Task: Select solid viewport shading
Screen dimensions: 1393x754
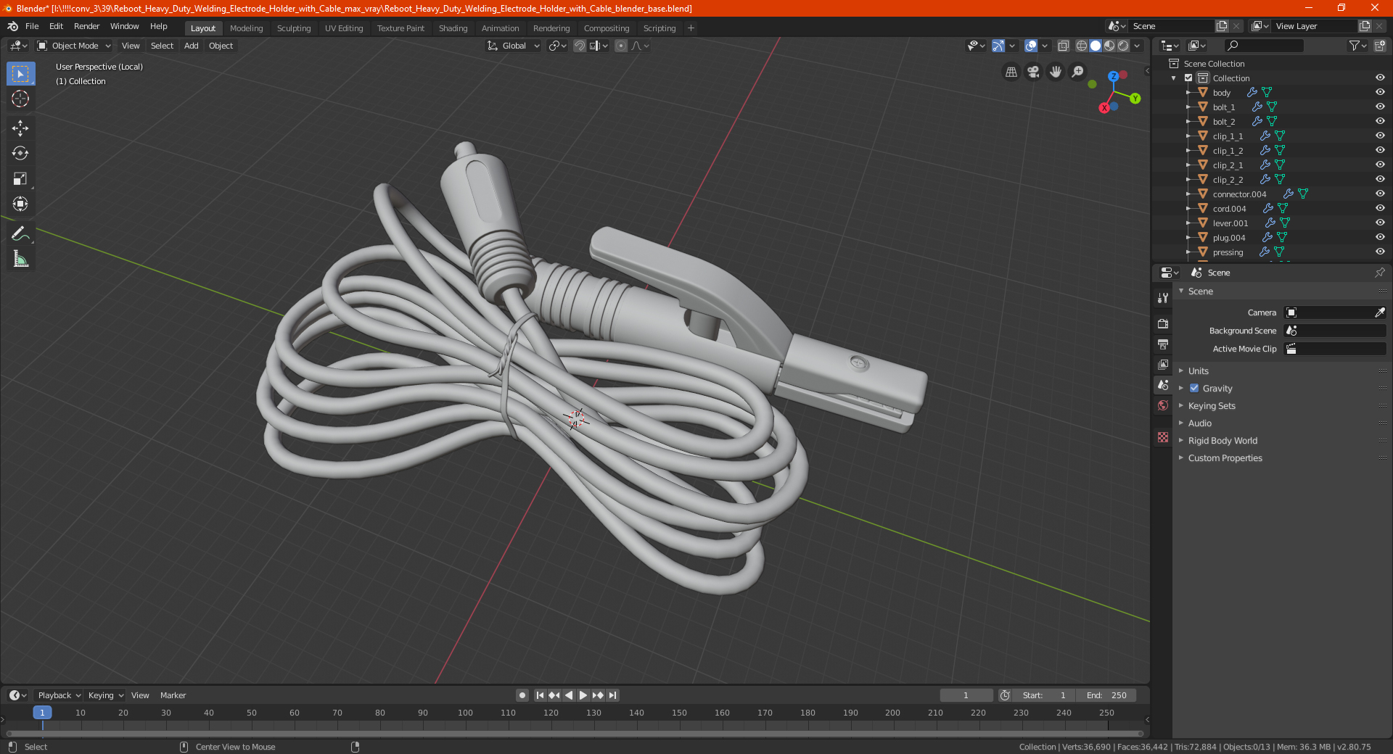Action: coord(1096,46)
